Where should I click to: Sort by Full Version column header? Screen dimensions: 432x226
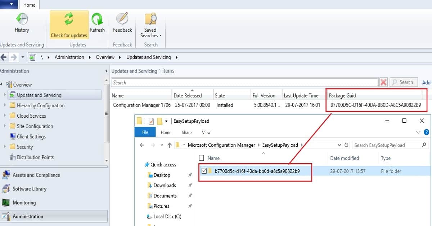tap(266, 95)
